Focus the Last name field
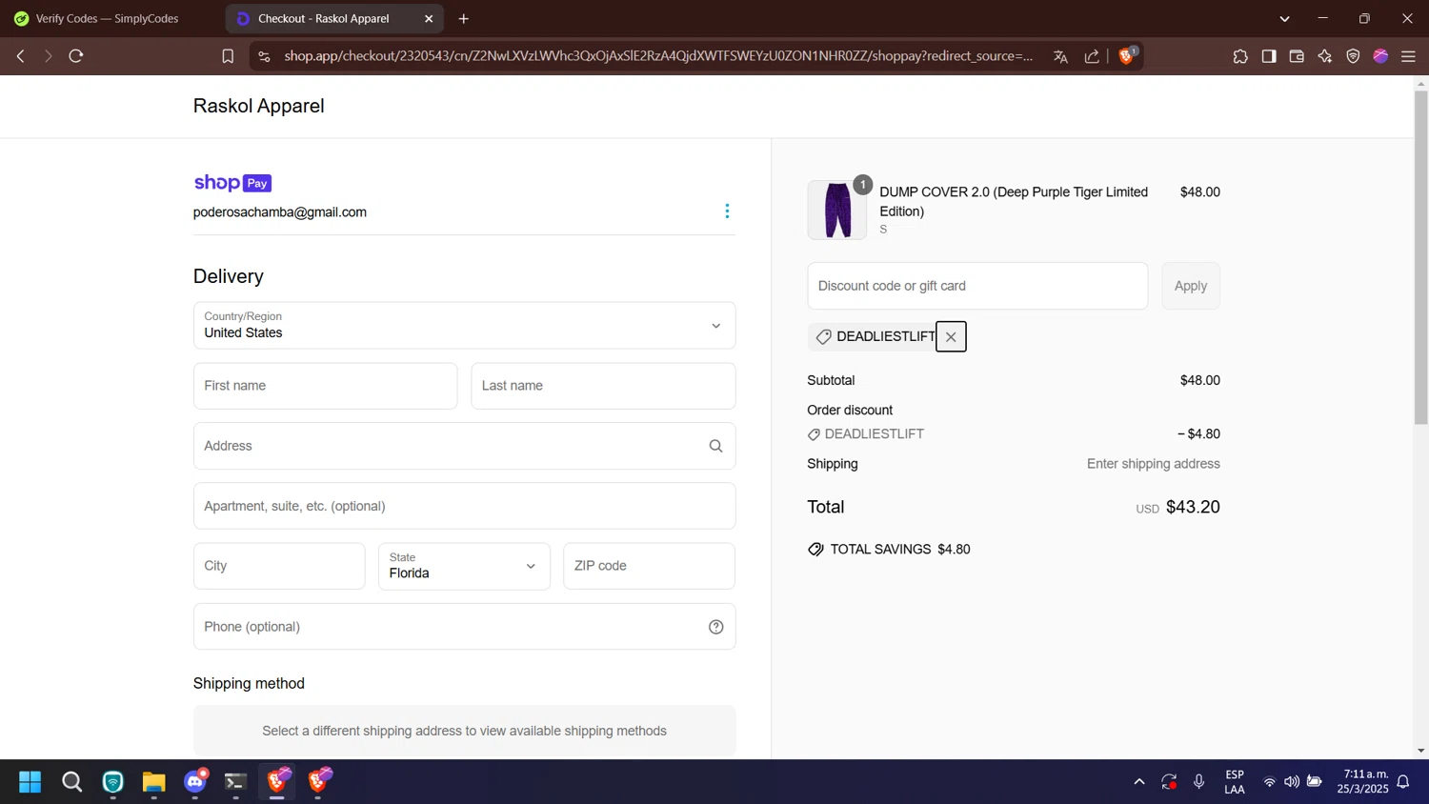Image resolution: width=1429 pixels, height=804 pixels. click(x=603, y=386)
